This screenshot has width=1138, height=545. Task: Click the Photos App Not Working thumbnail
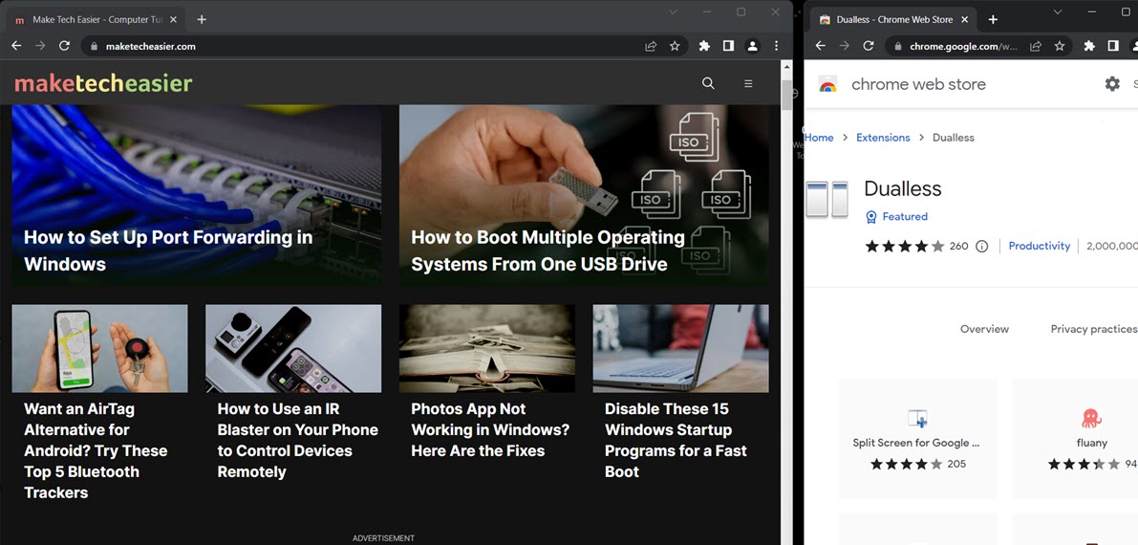point(487,348)
